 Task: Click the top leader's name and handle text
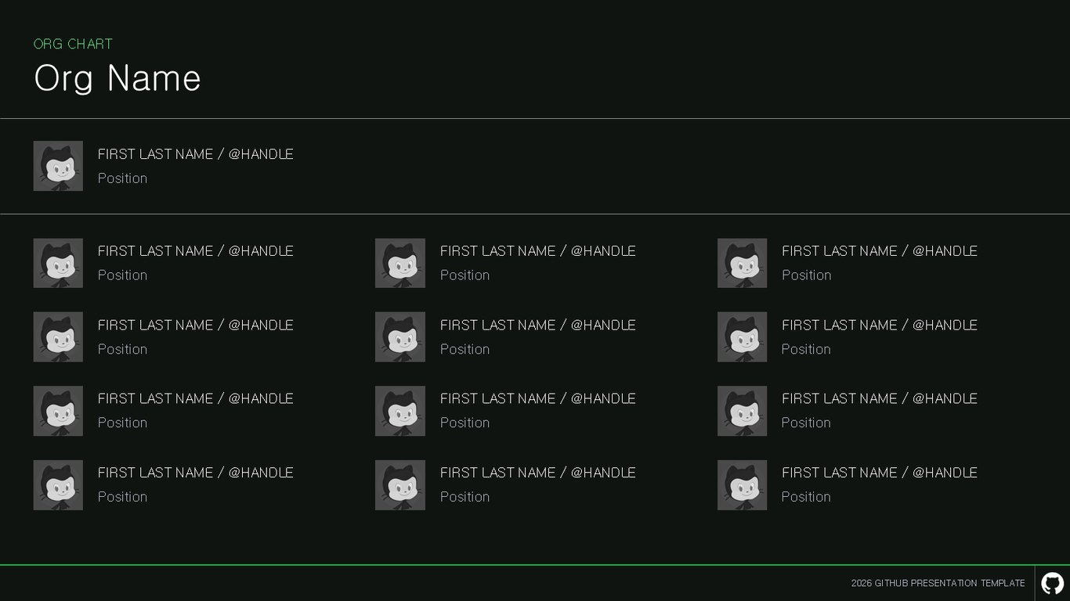pyautogui.click(x=196, y=154)
